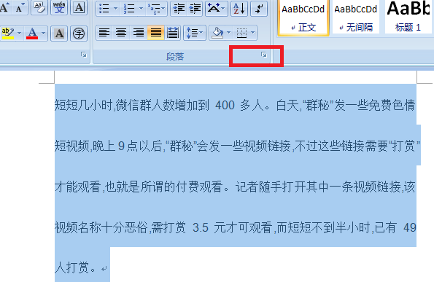The height and width of the screenshot is (282, 434).
Task: Apply borders to the paragraph
Action: 241,33
